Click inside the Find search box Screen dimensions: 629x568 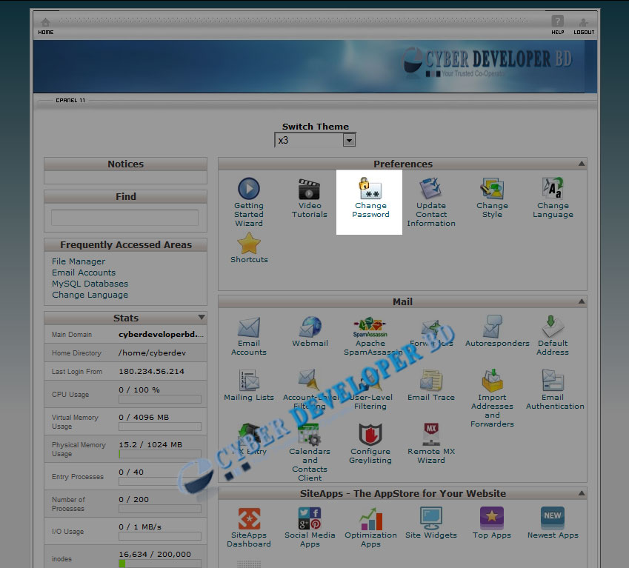coord(124,215)
